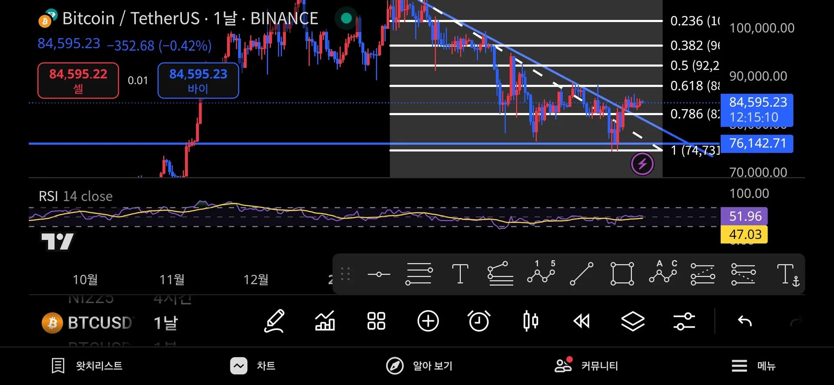Open the pencil drawing tools
834x385 pixels.
tap(275, 322)
